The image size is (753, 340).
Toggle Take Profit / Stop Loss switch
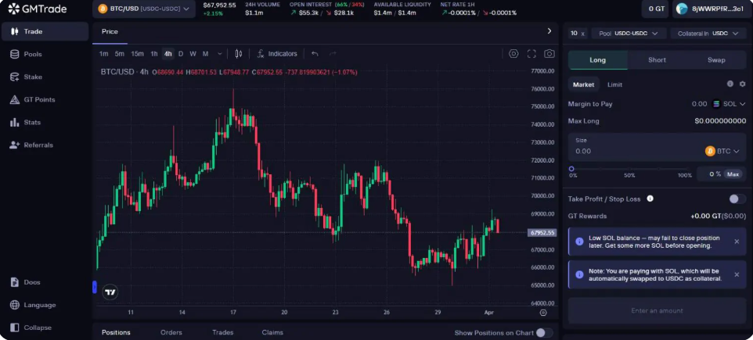[x=737, y=199]
